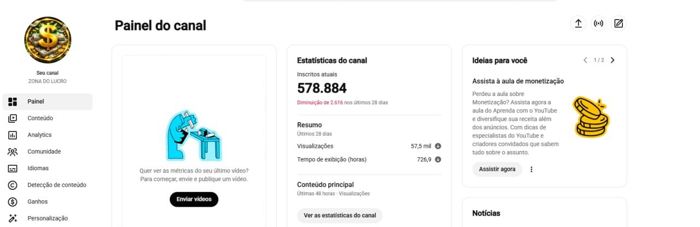Viewport: 700px width, 227px height.
Task: Click the Idiomas subtitles icon
Action: (x=13, y=169)
